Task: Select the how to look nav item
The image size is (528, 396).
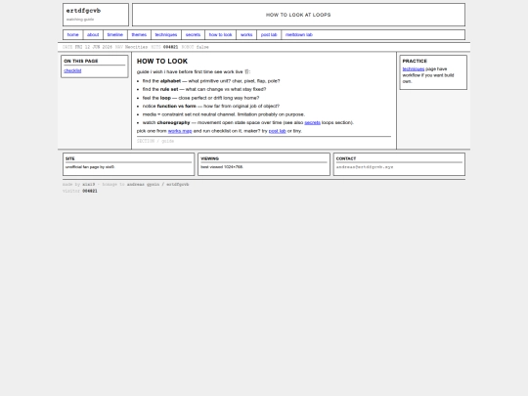Action: pyautogui.click(x=221, y=34)
